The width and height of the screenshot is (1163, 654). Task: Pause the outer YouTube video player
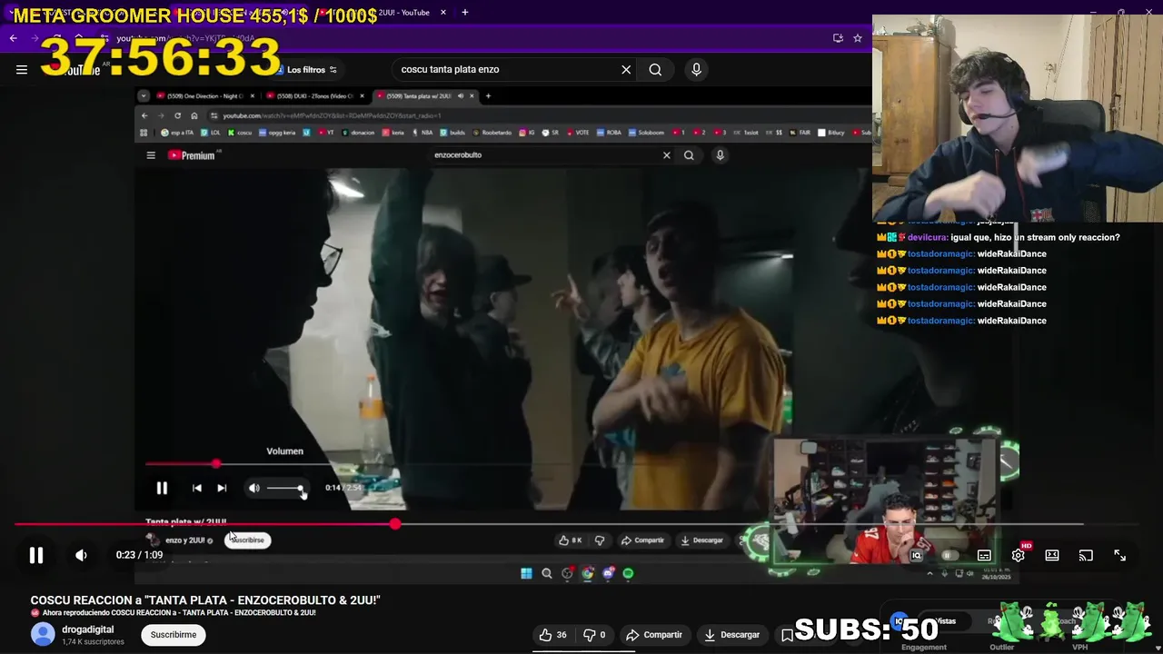click(x=36, y=555)
